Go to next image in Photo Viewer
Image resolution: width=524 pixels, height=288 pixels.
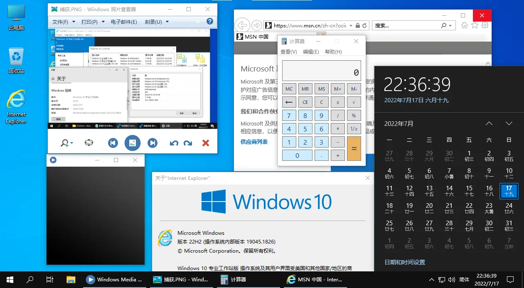[153, 143]
